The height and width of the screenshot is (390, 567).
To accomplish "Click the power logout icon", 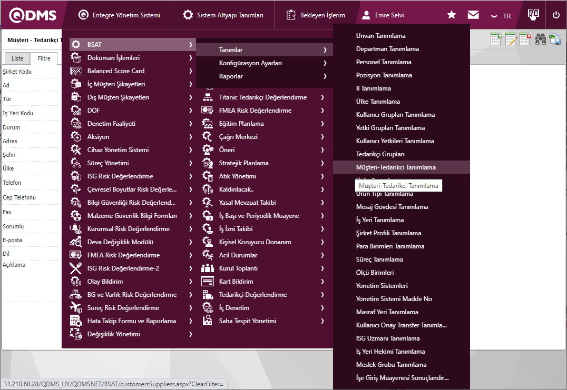I will tap(556, 15).
